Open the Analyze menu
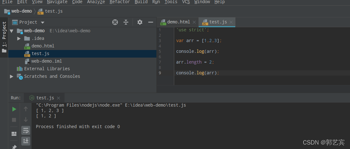 [96, 2]
